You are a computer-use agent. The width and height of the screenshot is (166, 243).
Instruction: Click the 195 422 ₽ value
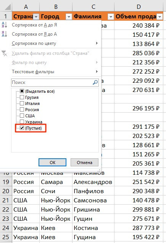[x=146, y=237]
